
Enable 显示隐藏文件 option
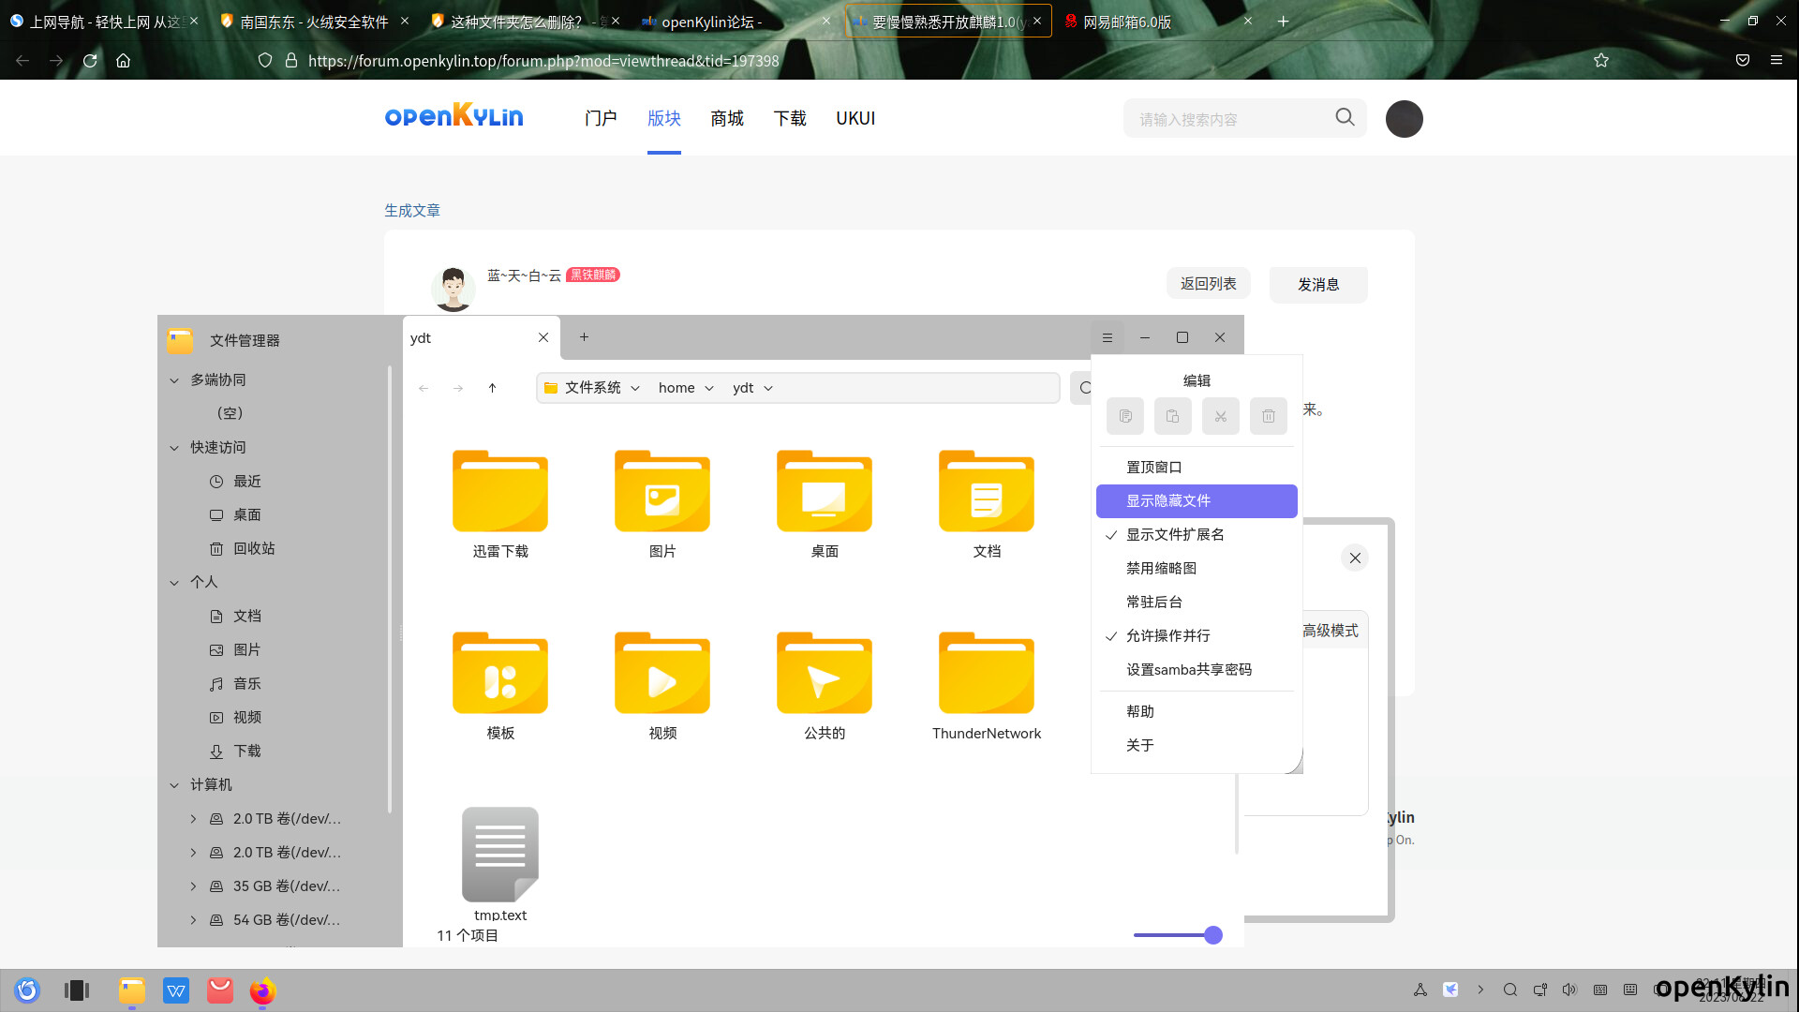(x=1167, y=500)
